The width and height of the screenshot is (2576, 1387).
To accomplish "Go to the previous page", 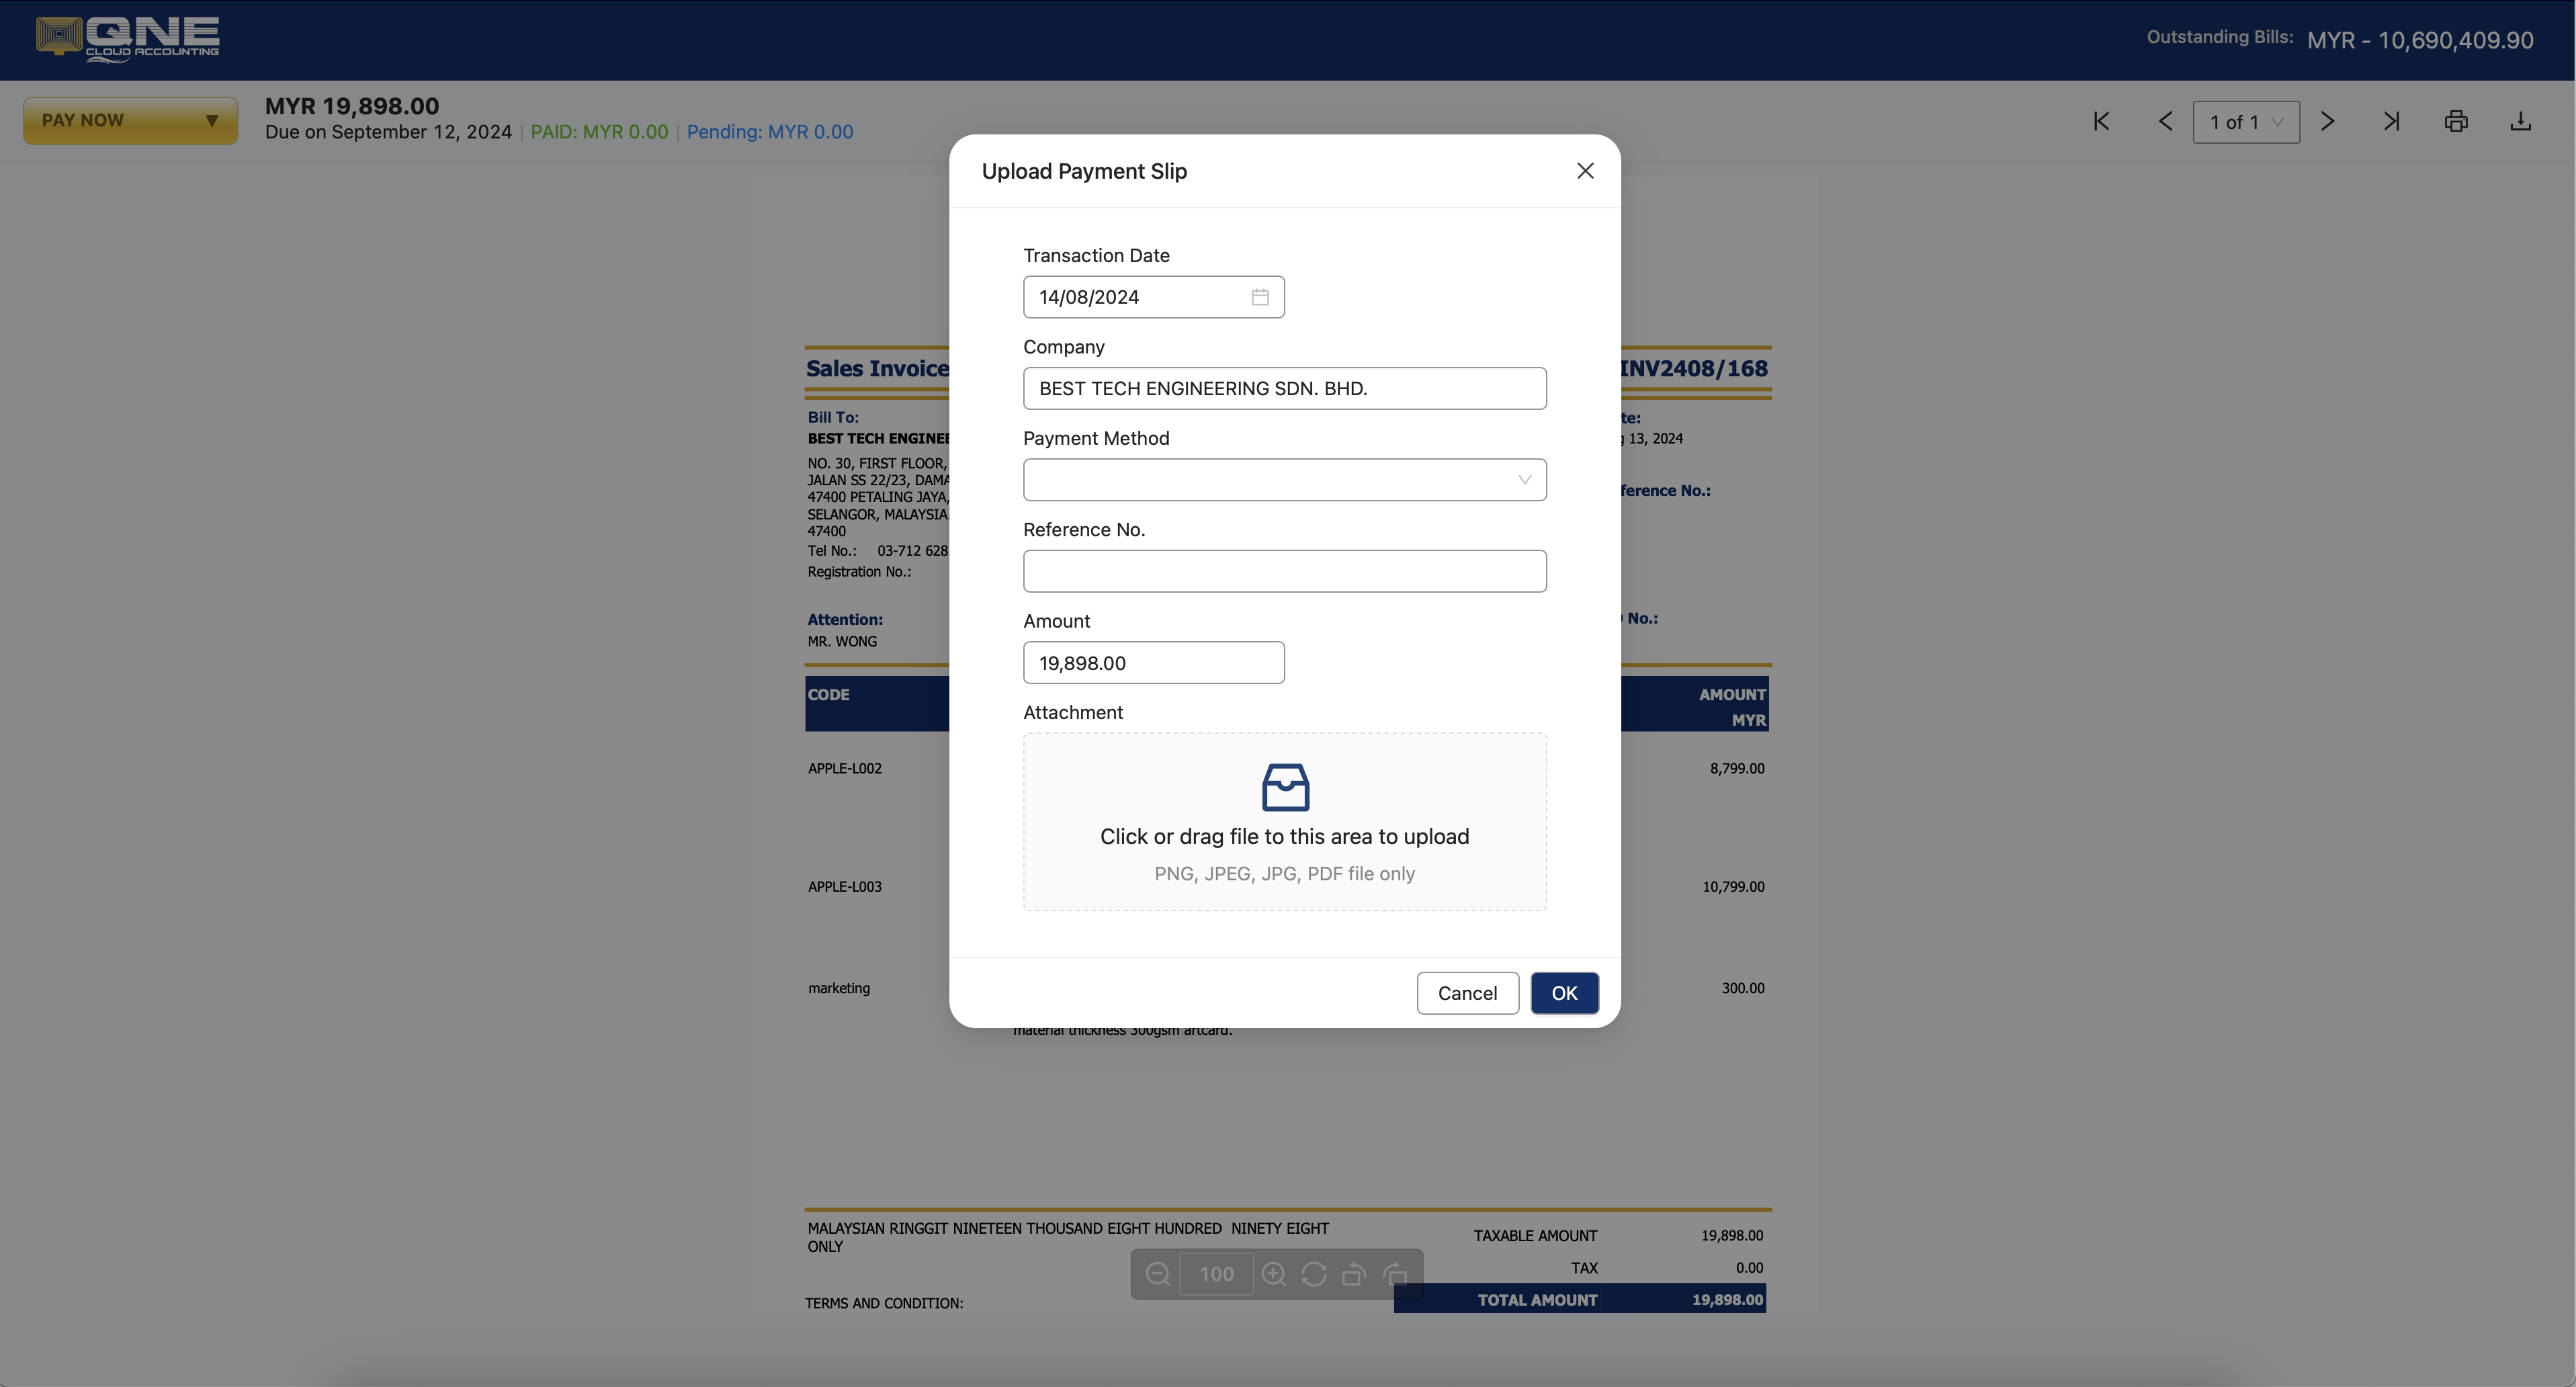I will pyautogui.click(x=2165, y=122).
